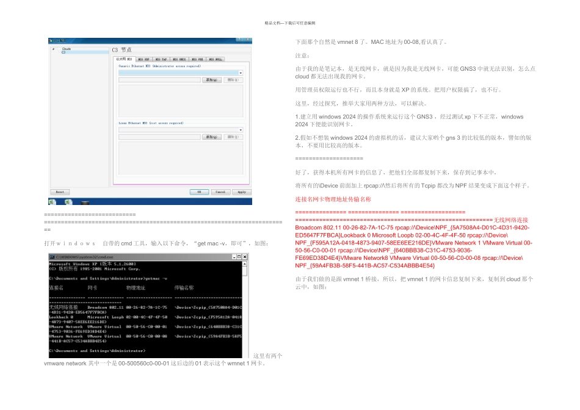
Task: Click Delete button under Generic Ethernet NIO
Action: 233,80
